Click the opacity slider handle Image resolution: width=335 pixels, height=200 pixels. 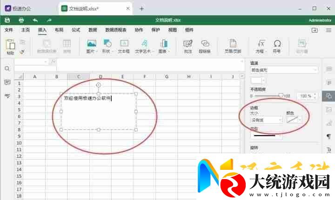(281, 96)
